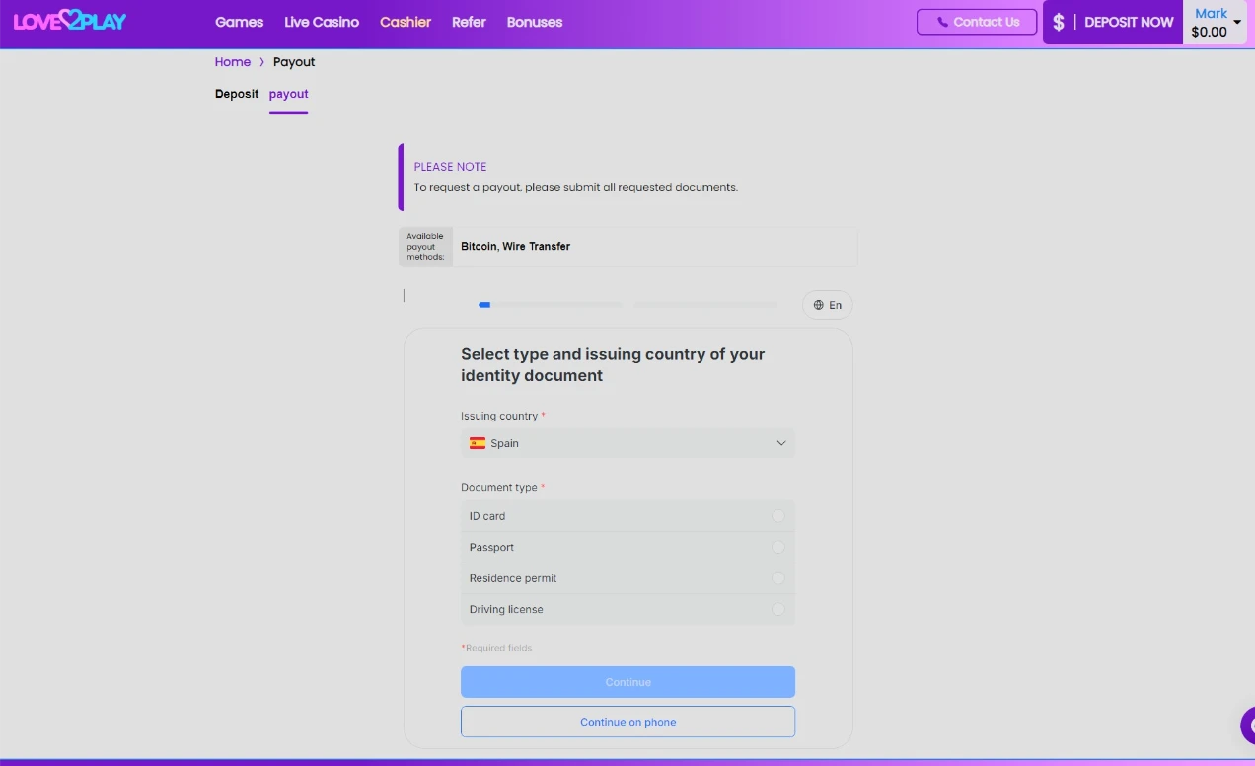Open the En language selector
The width and height of the screenshot is (1255, 766).
828,305
